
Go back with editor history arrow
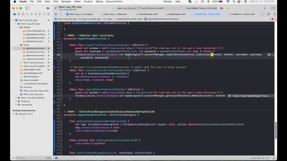61,14
